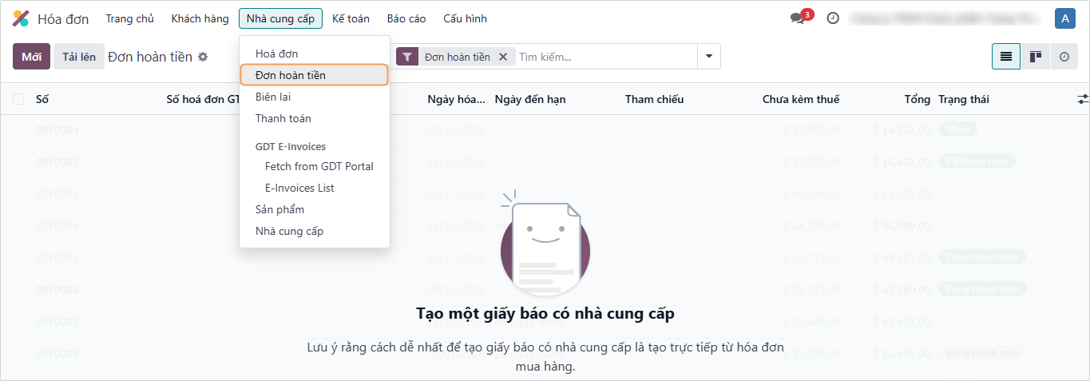Open the activities clock icon
The height and width of the screenshot is (381, 1090).
click(833, 18)
